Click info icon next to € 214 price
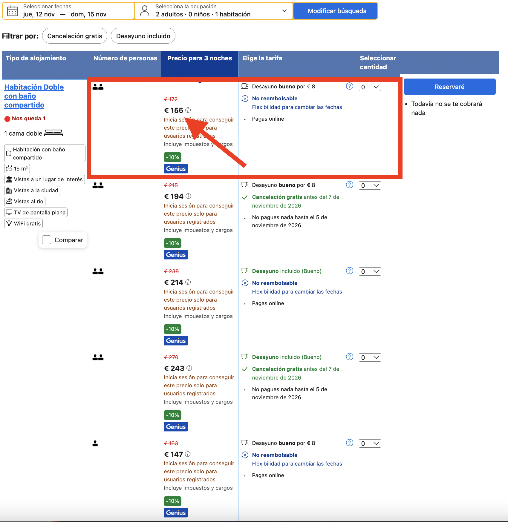Screen dimensions: 508x522 coord(188,282)
